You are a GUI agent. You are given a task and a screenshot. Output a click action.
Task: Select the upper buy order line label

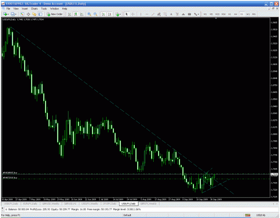click(10, 173)
